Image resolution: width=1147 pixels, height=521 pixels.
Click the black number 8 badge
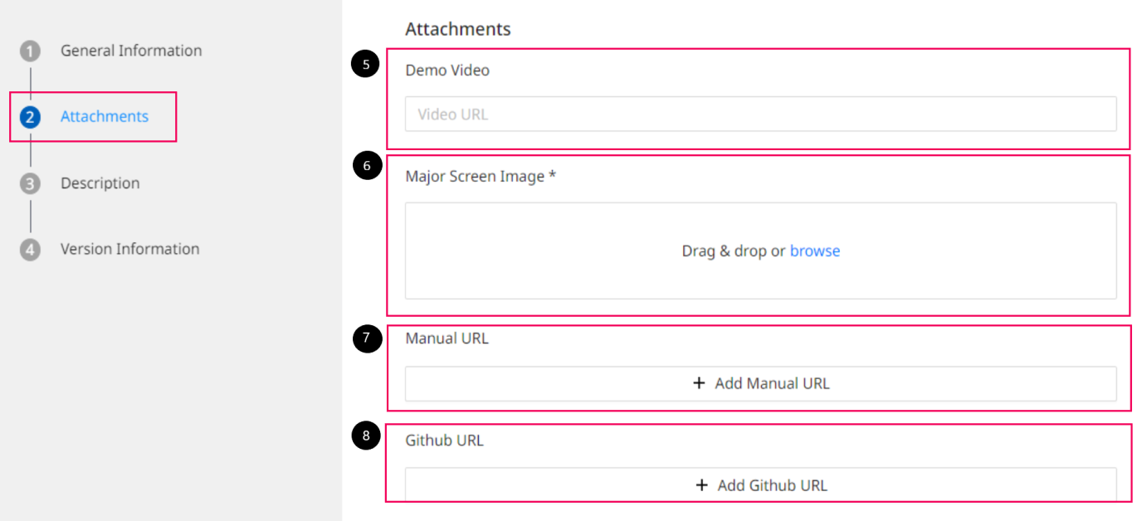[366, 436]
